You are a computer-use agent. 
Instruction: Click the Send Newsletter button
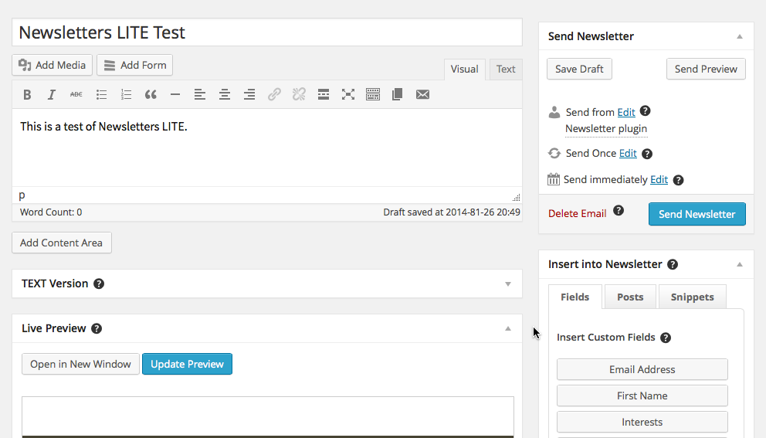point(697,215)
